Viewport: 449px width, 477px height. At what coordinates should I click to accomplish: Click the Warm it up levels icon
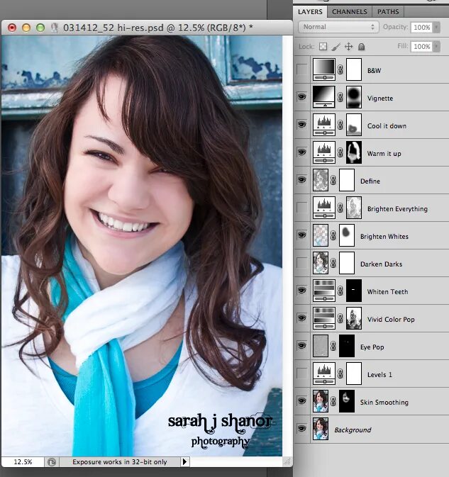324,152
